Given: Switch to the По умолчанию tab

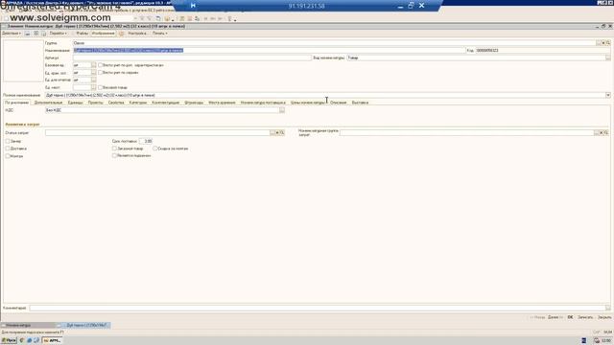Looking at the screenshot, I should [x=17, y=103].
